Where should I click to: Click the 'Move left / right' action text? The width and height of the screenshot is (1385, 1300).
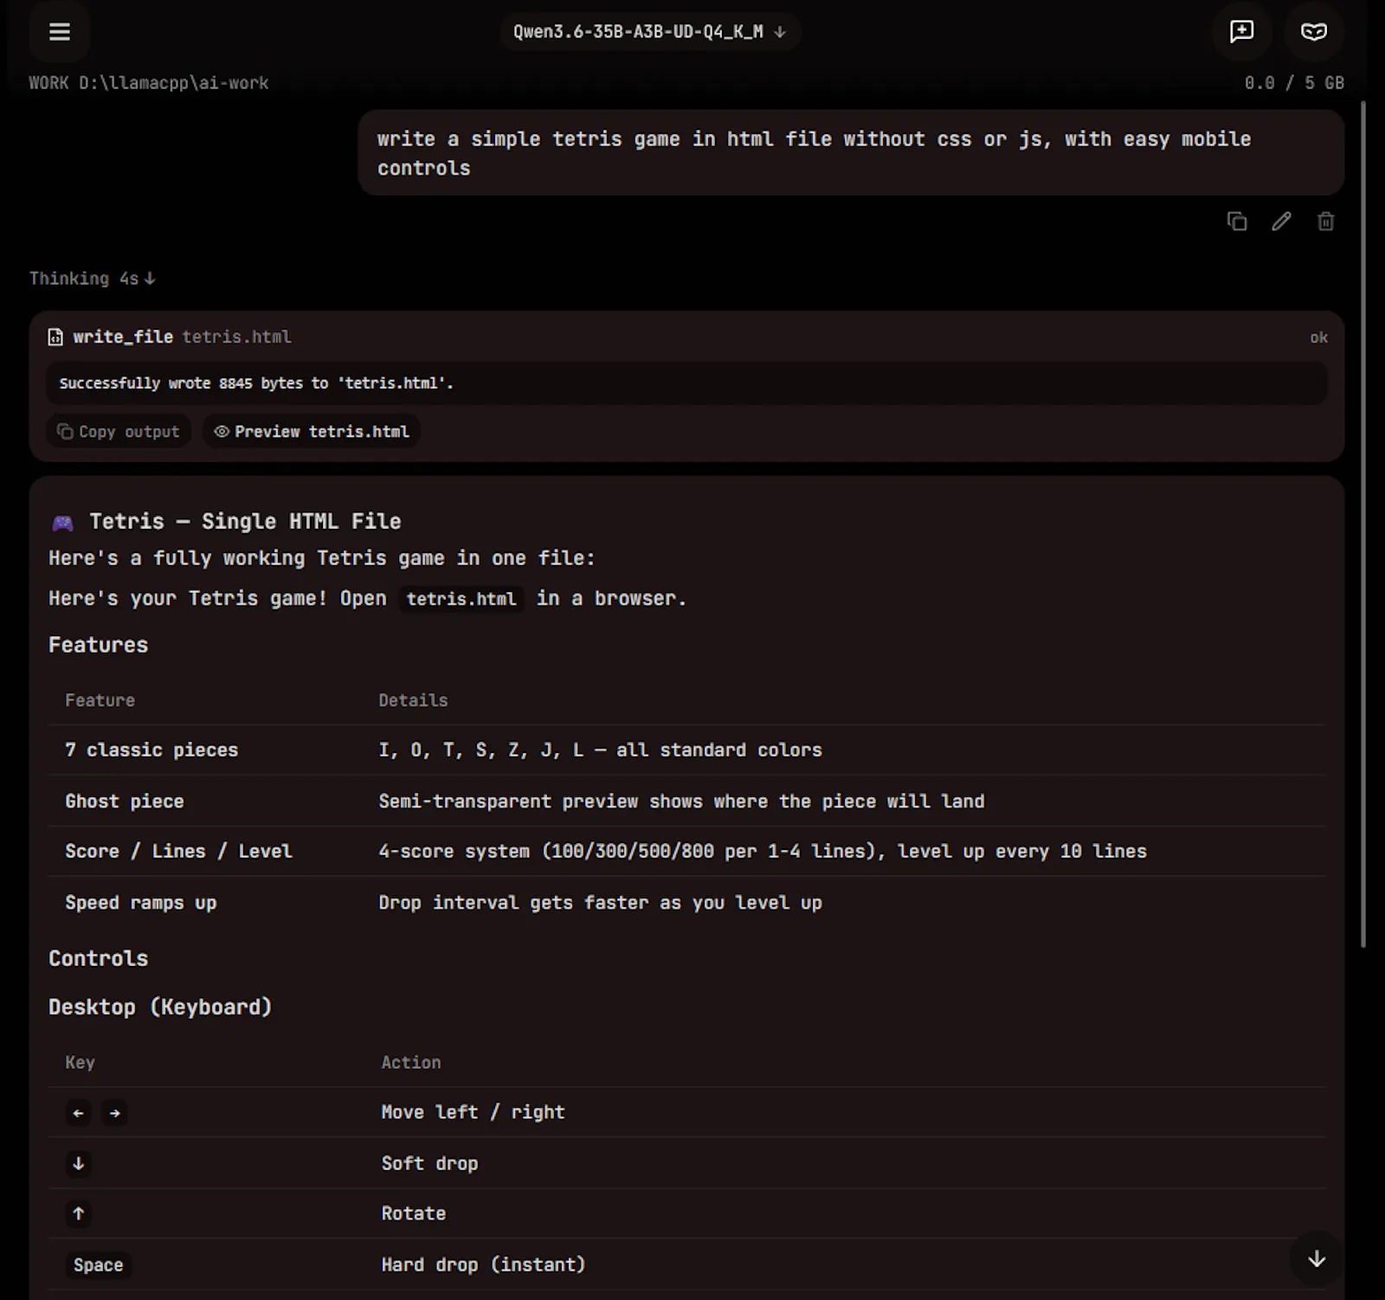tap(473, 1112)
